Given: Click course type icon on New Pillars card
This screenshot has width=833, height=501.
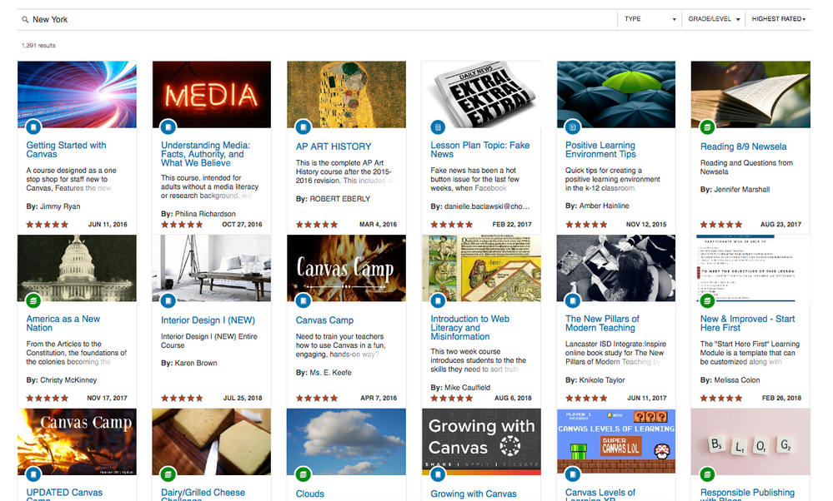Looking at the screenshot, I should click(573, 301).
